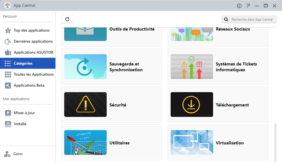Viewport: 282px width, 162px height.
Task: Click the Toutes les Applications grid icon
Action: pos(8,75)
